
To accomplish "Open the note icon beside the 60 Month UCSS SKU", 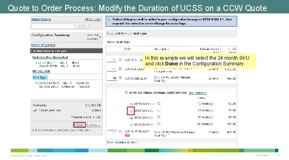I will [159, 124].
